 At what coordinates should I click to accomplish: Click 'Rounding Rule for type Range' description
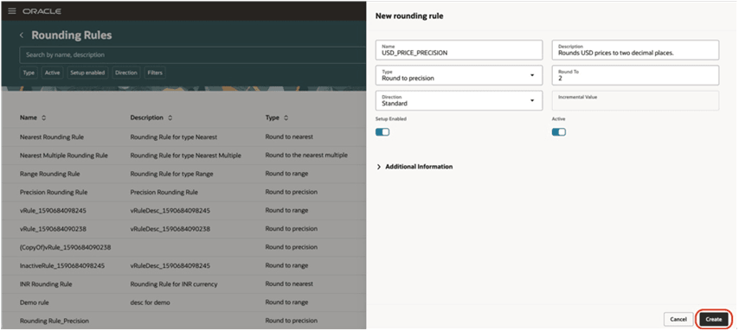171,174
